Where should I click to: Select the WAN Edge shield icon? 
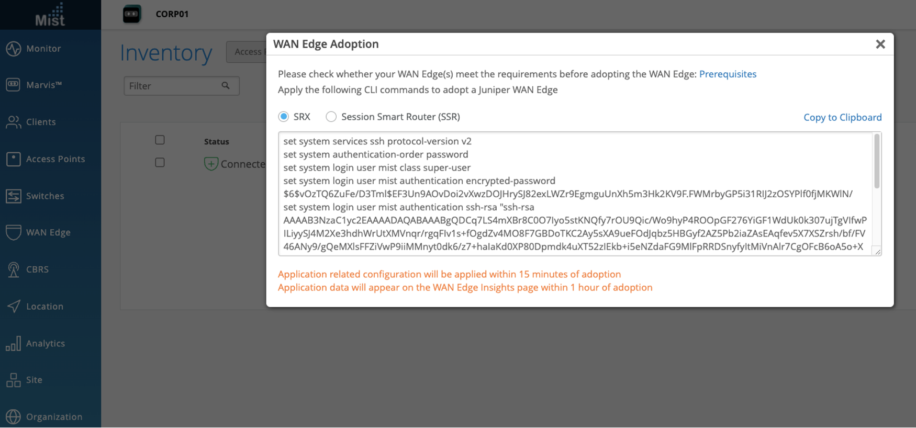(x=14, y=232)
